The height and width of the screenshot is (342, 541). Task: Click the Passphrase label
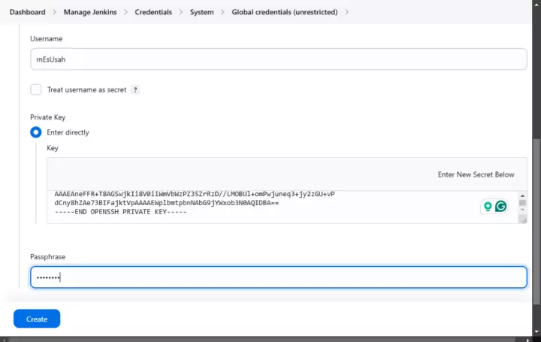[x=47, y=257]
